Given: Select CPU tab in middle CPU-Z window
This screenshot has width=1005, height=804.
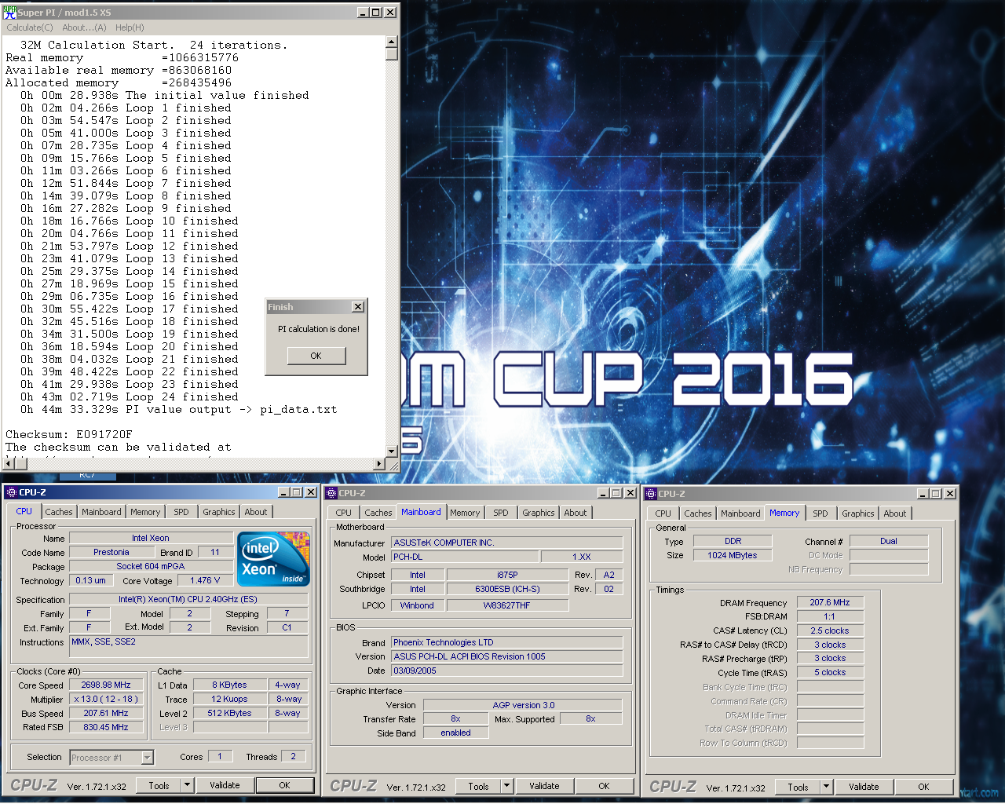Looking at the screenshot, I should tap(344, 513).
